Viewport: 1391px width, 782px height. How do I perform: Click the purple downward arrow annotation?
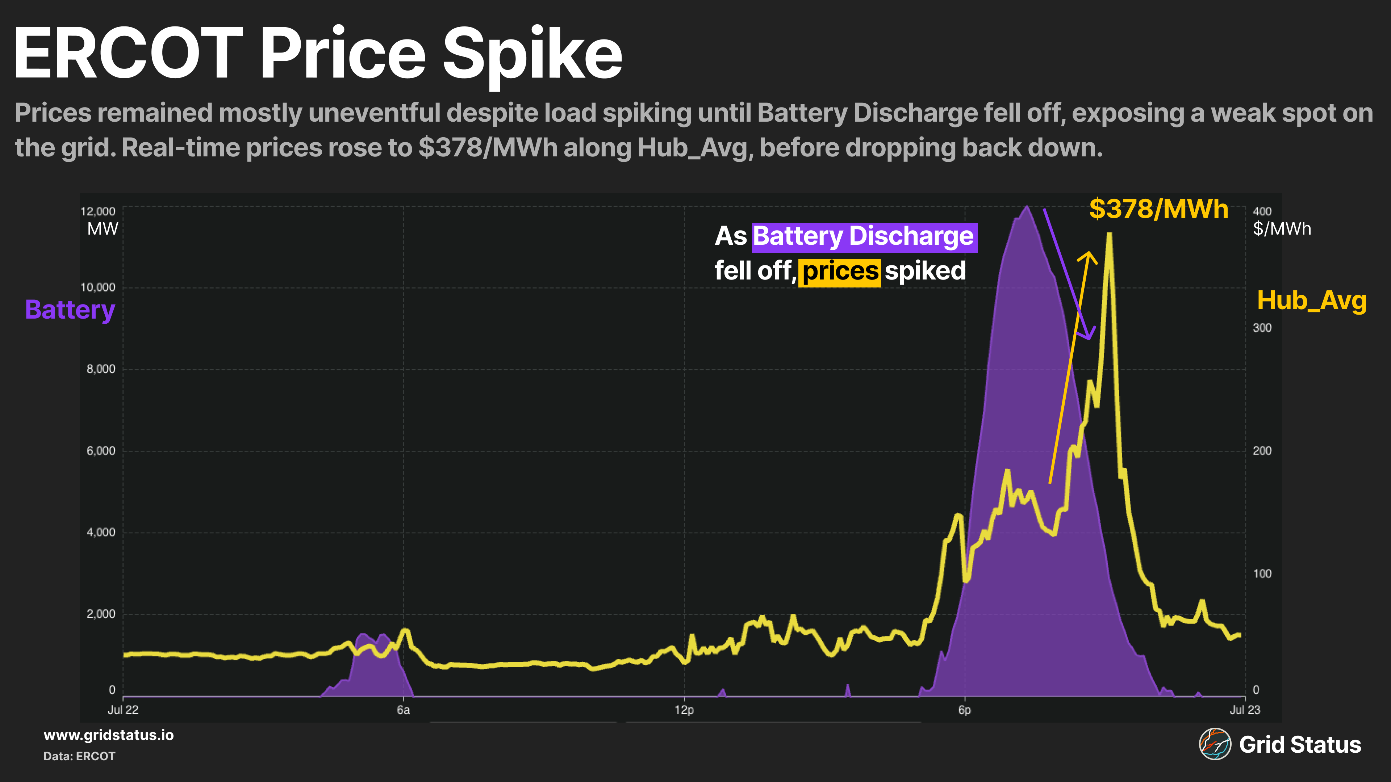click(1069, 274)
